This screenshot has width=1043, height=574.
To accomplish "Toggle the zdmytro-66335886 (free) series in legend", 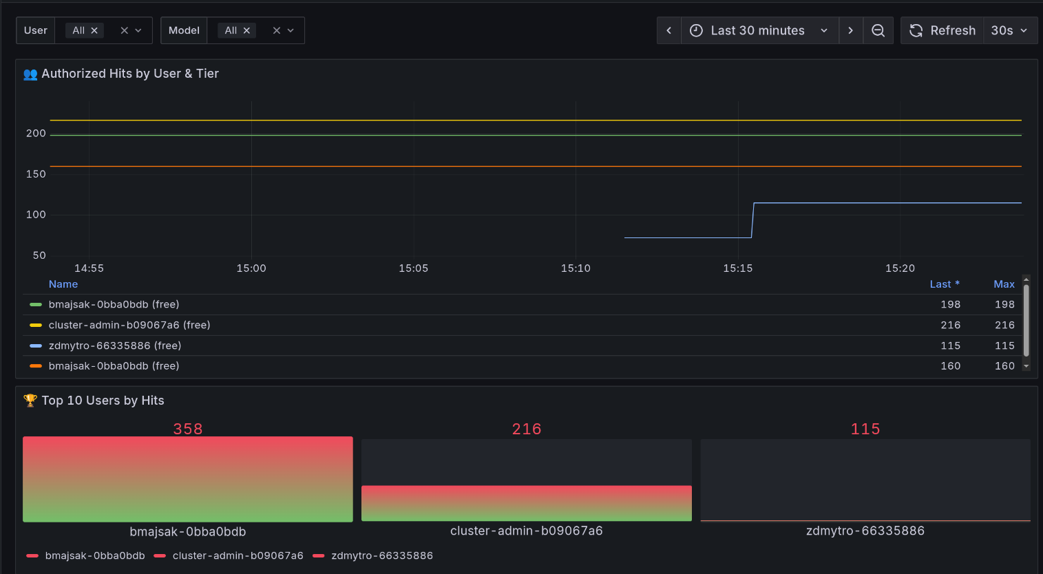I will [115, 346].
